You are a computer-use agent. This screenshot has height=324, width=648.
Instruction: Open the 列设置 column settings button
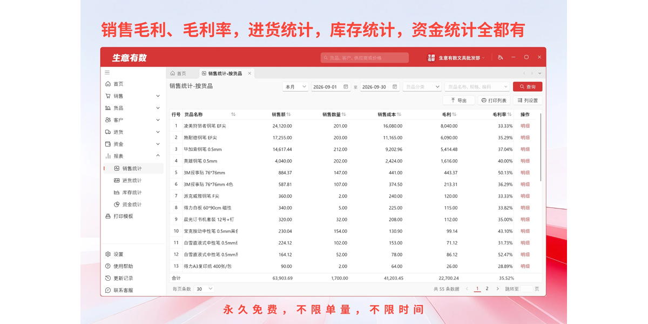click(x=528, y=100)
